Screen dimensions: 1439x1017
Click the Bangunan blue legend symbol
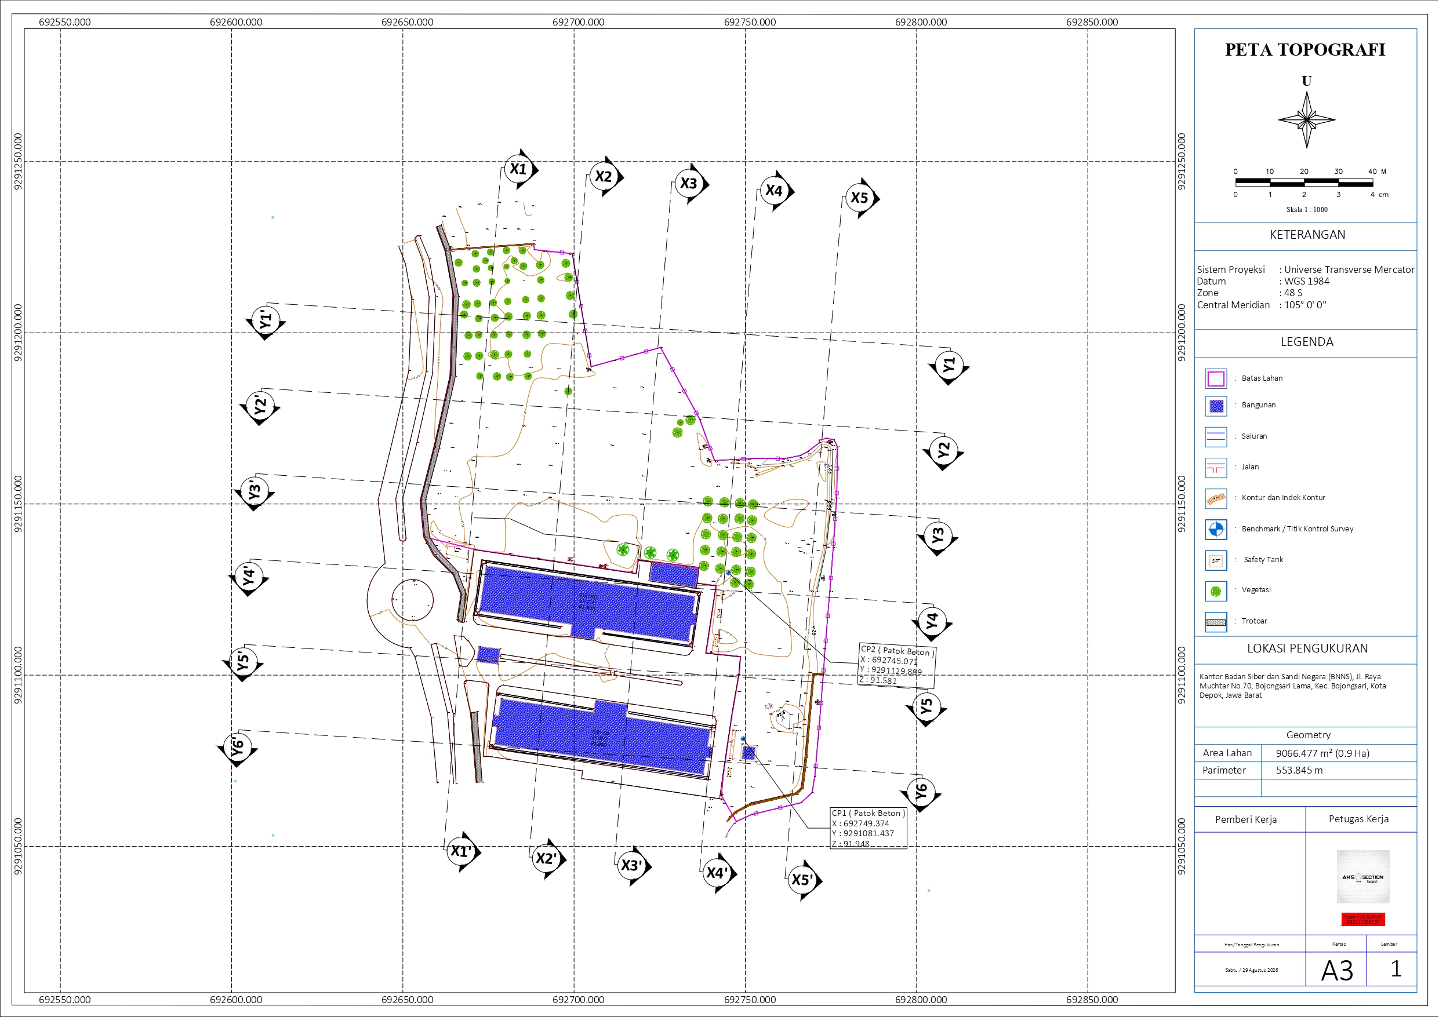(x=1216, y=406)
